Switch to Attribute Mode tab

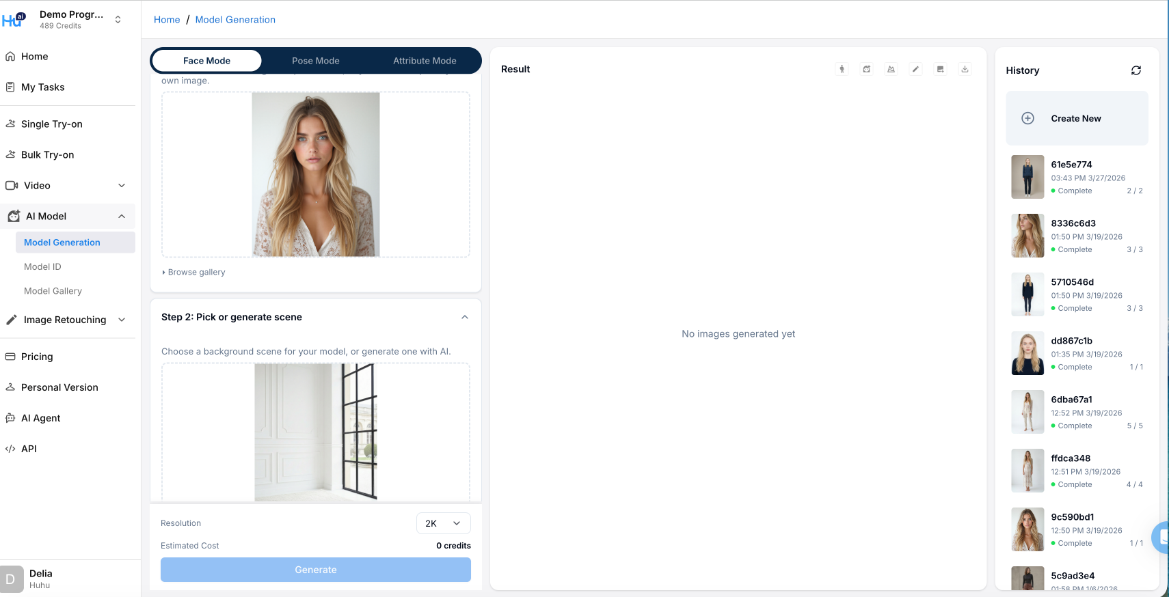tap(425, 61)
